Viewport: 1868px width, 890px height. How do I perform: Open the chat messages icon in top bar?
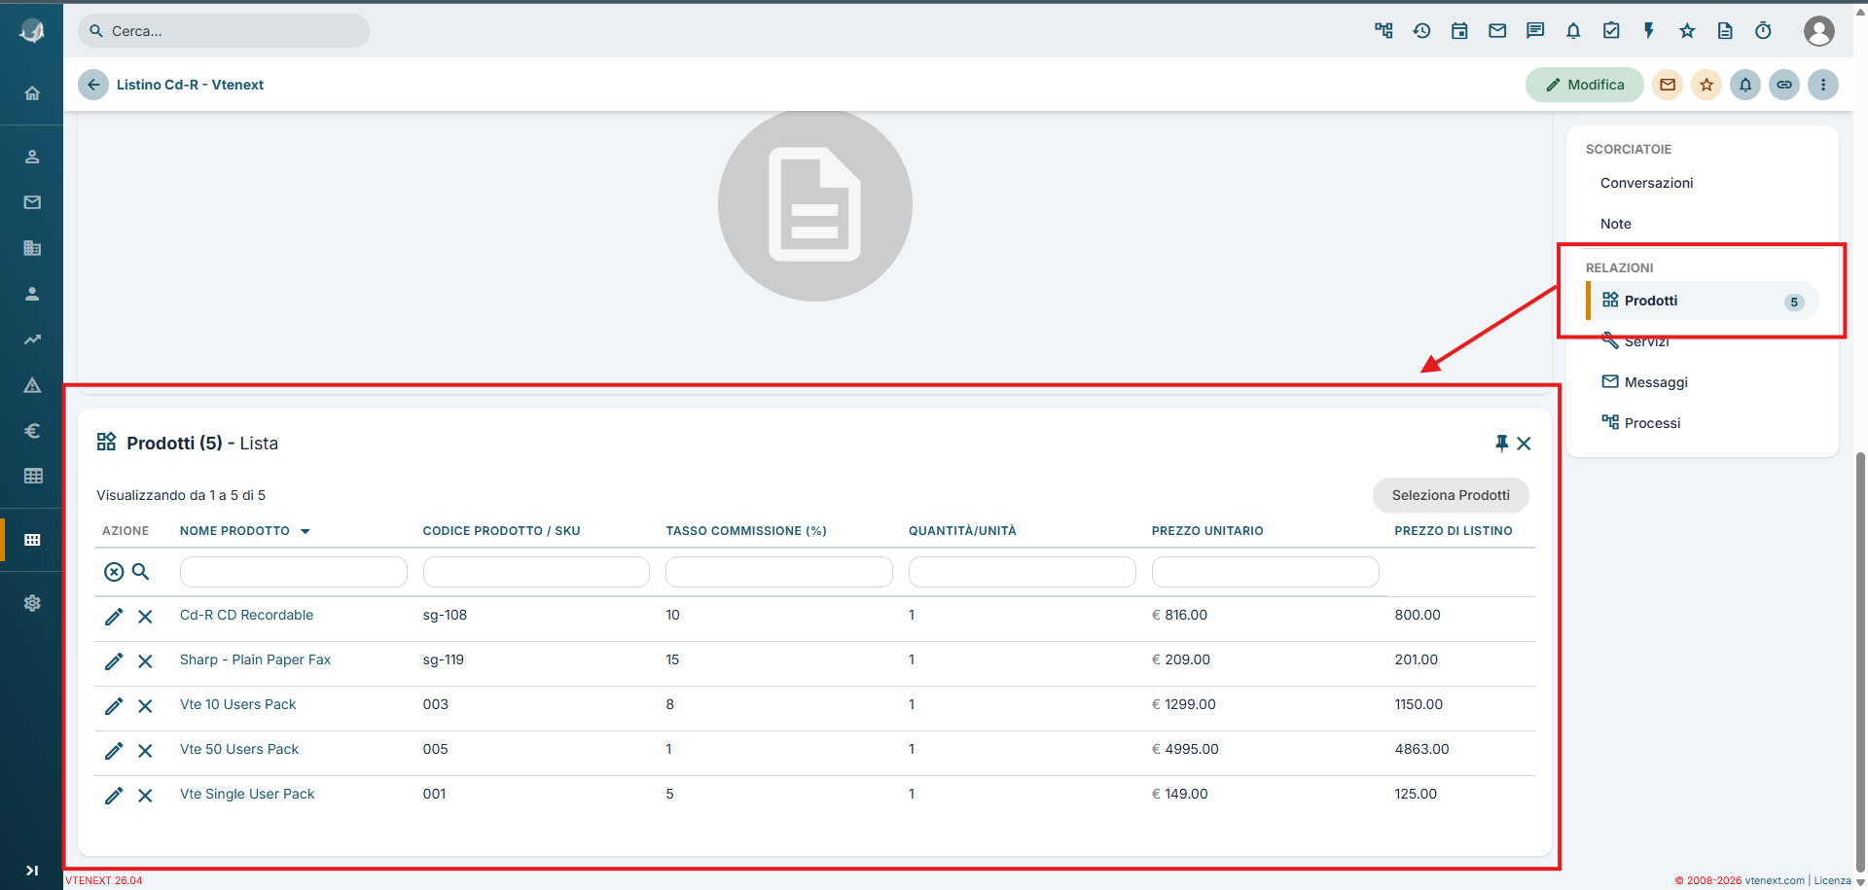click(1535, 31)
